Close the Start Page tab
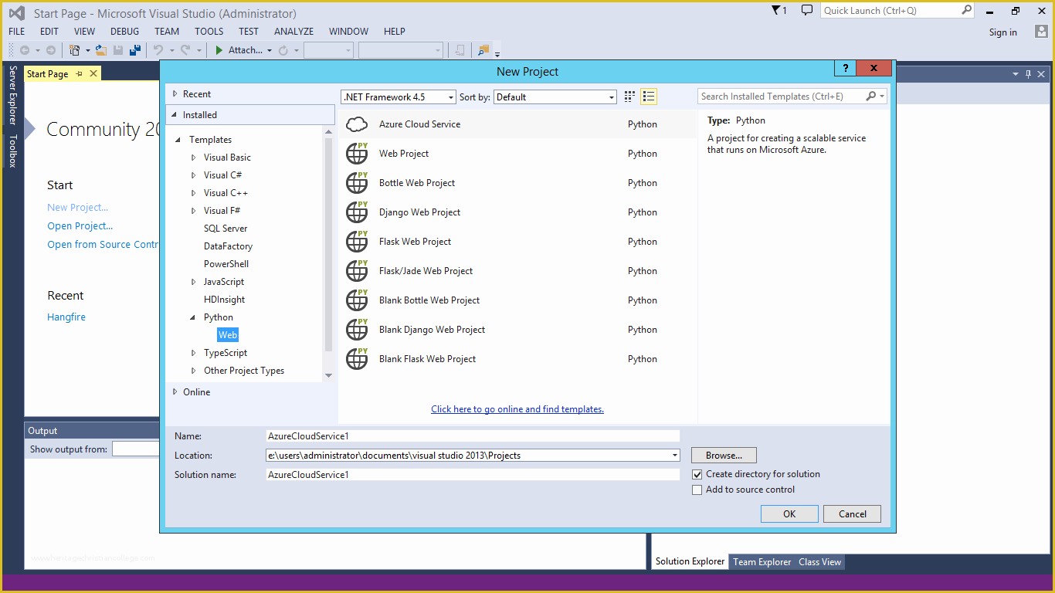This screenshot has width=1055, height=593. click(93, 73)
